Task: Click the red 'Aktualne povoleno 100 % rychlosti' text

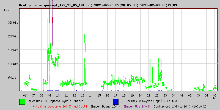Action: [60, 106]
